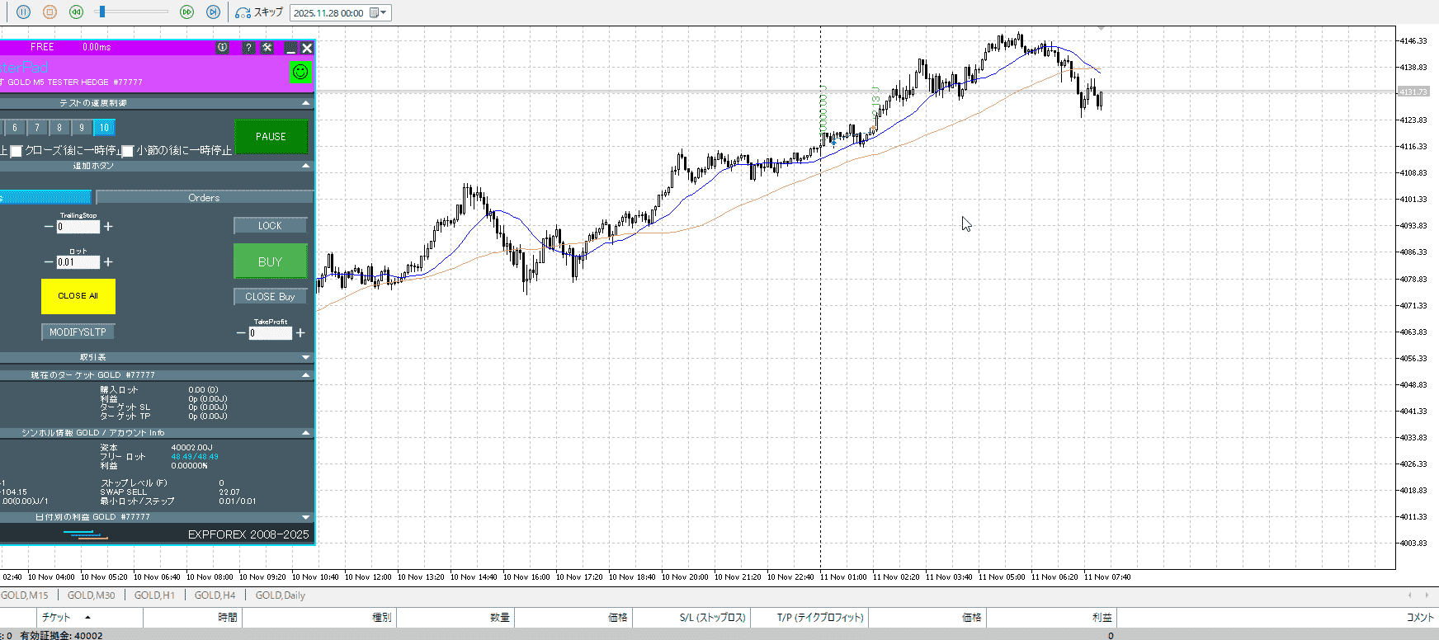1439x640 pixels.
Task: Open the question mark help icon
Action: point(248,48)
